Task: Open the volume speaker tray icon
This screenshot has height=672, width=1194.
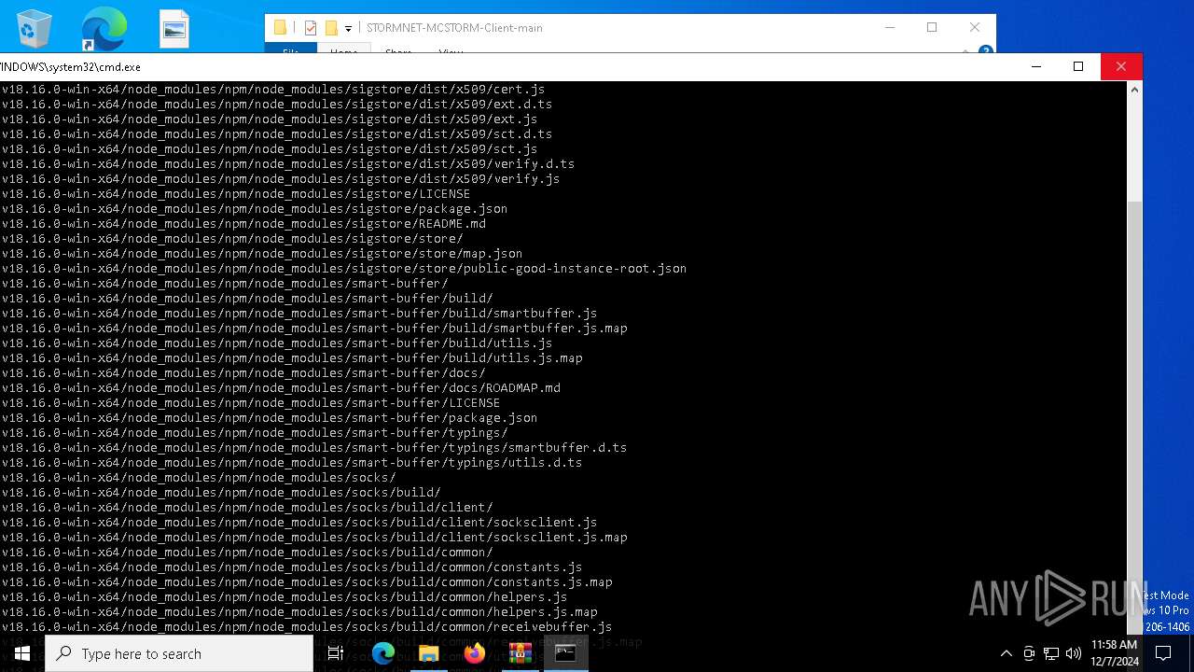Action: [1074, 653]
